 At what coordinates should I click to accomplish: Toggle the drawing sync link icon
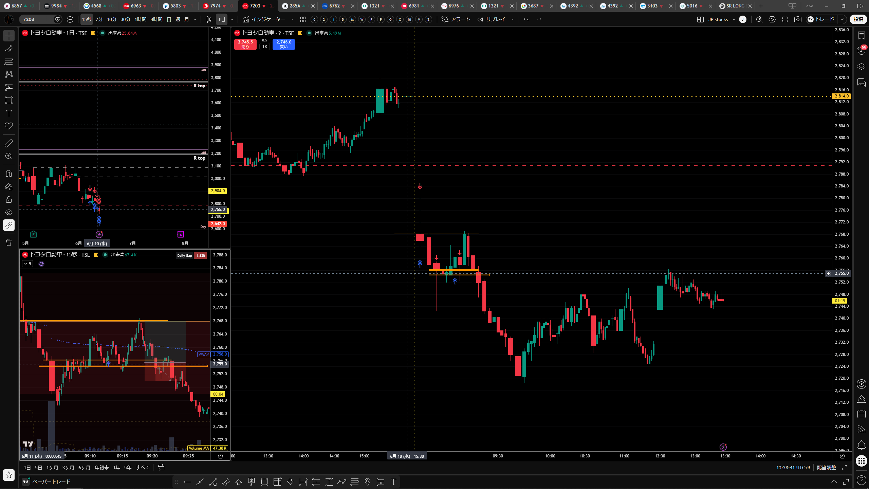9,225
